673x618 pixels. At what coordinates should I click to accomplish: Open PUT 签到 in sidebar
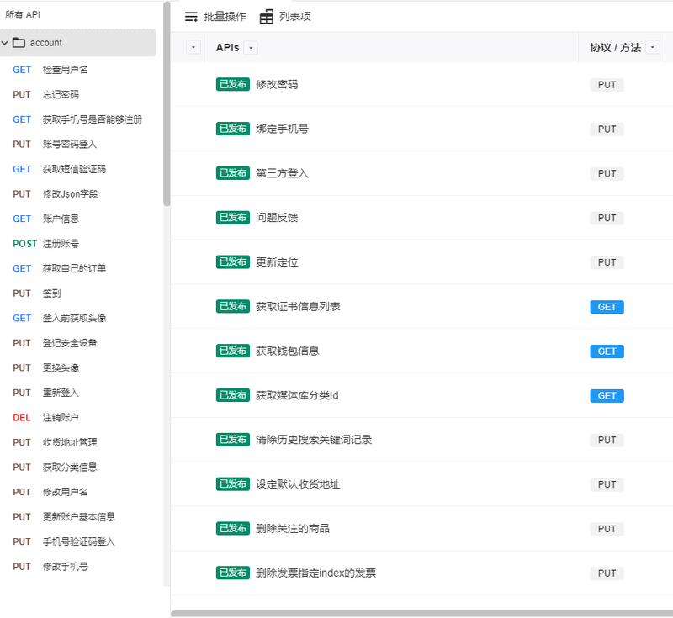[x=77, y=293]
